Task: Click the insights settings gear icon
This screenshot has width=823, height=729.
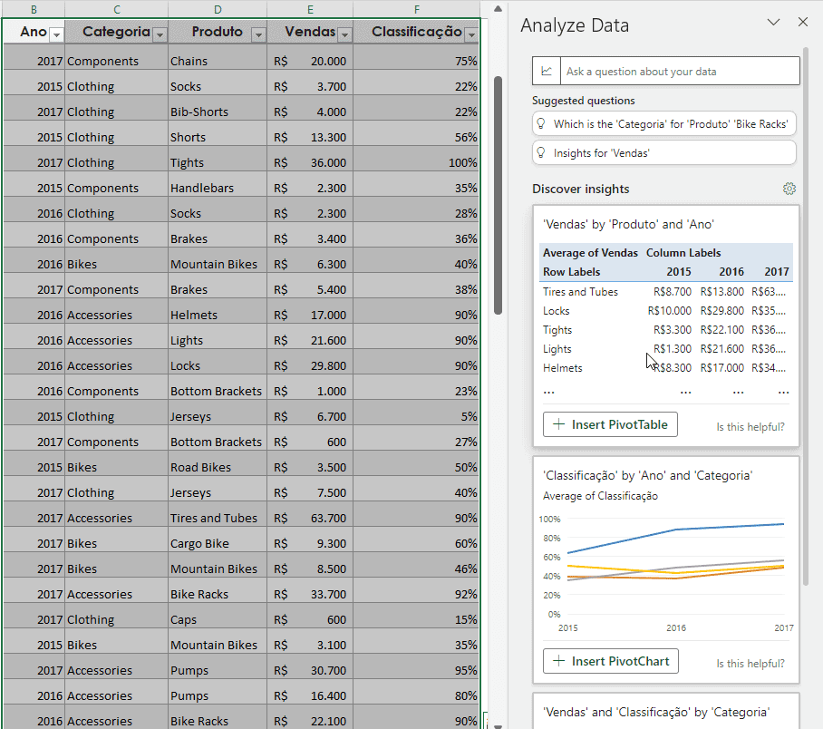Action: coord(789,189)
